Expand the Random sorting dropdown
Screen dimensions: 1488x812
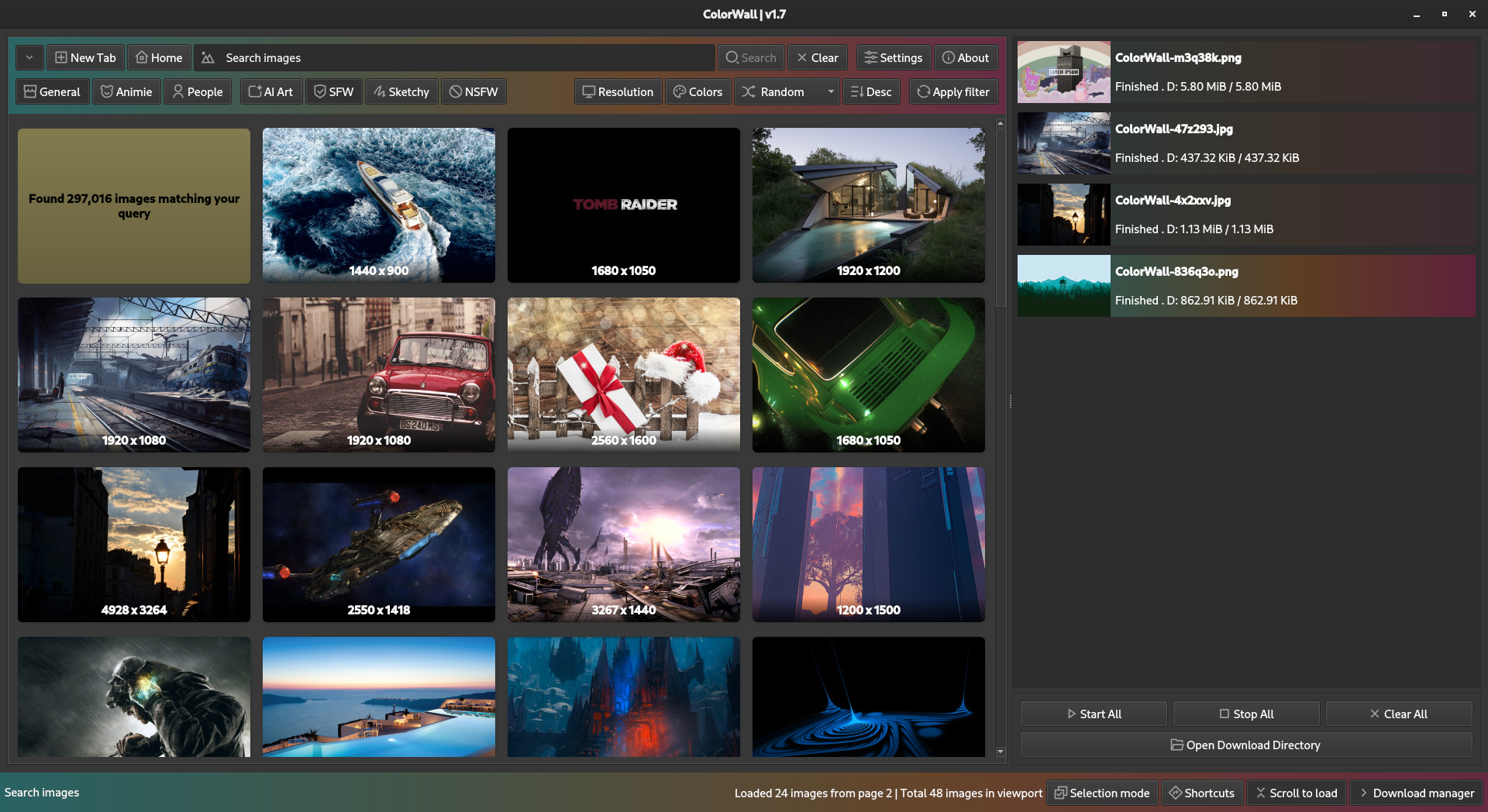click(829, 91)
